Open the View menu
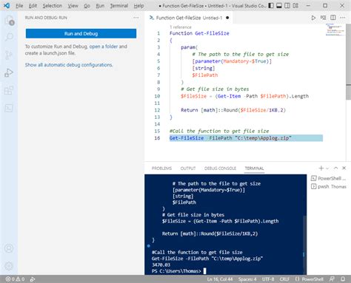Image resolution: width=351 pixels, height=283 pixels. (x=73, y=6)
